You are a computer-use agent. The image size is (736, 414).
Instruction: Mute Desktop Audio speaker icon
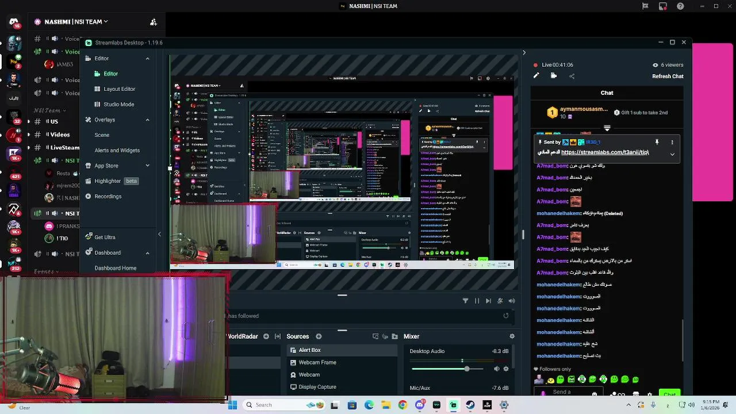pos(497,369)
